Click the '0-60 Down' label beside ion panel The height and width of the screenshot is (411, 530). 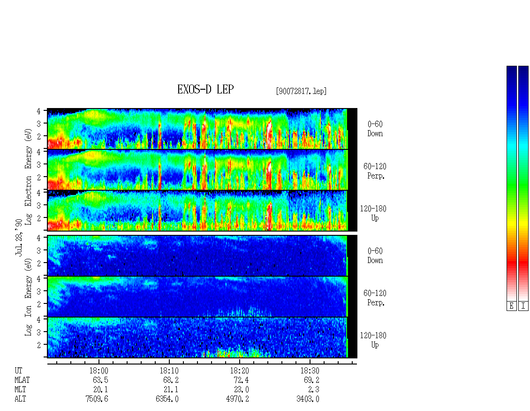click(x=375, y=256)
